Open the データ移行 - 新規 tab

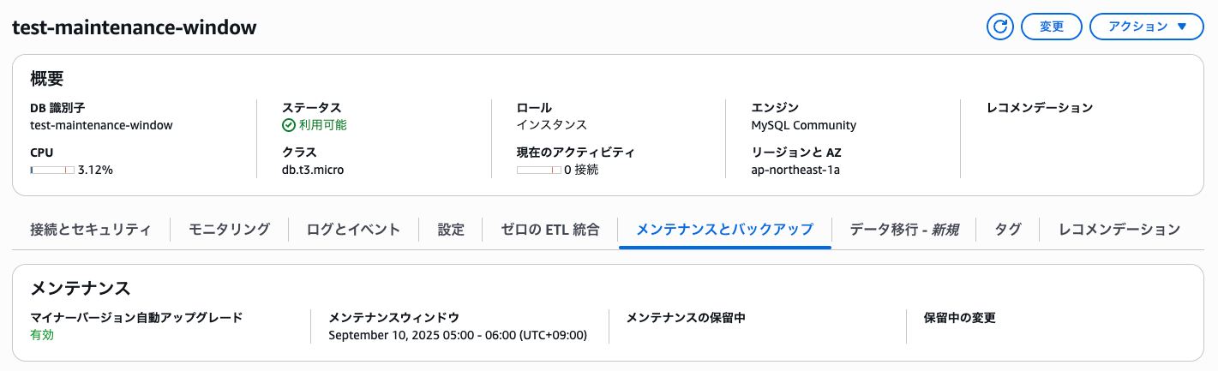tap(903, 230)
